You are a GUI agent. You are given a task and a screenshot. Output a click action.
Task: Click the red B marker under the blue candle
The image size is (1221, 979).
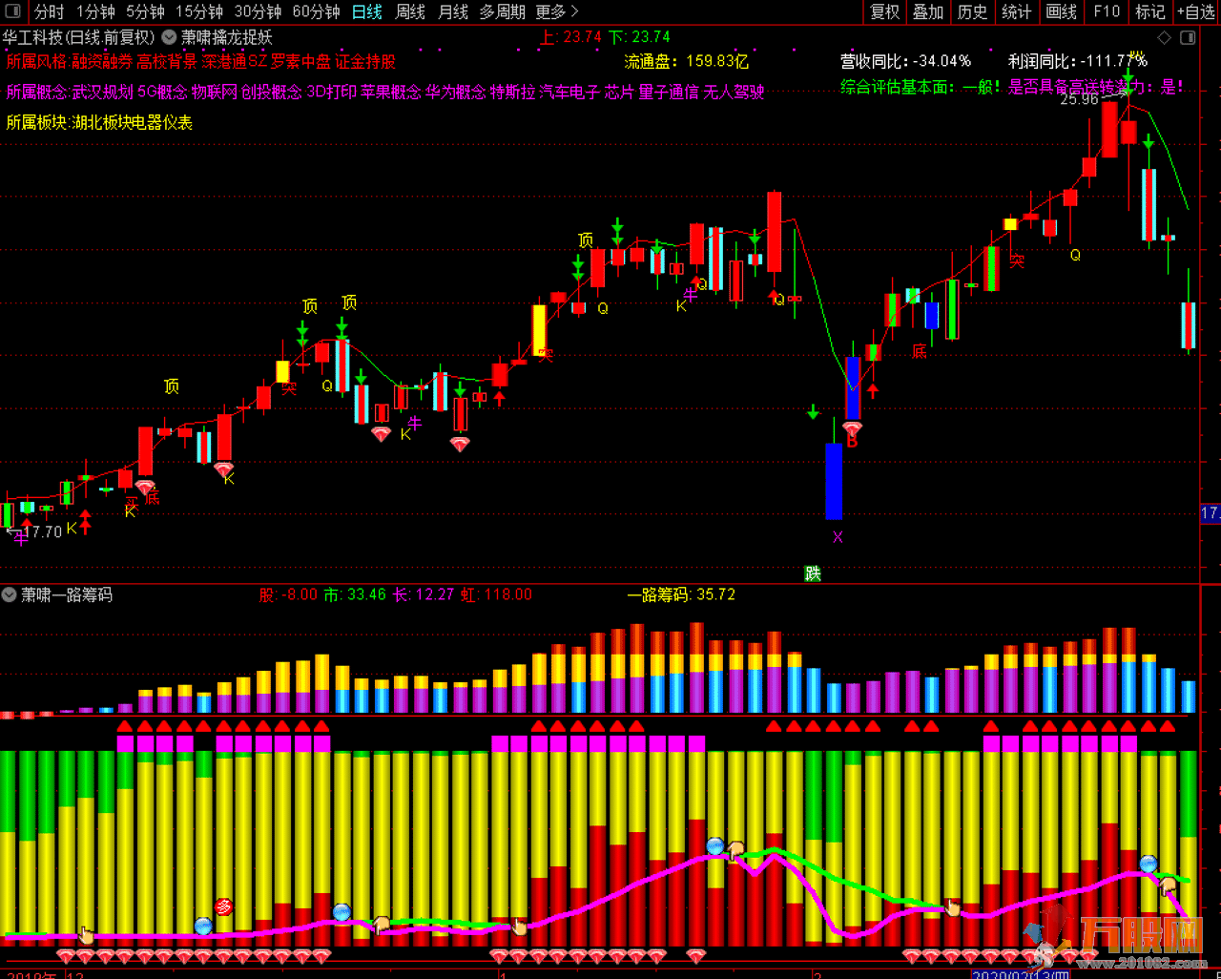pyautogui.click(x=852, y=441)
